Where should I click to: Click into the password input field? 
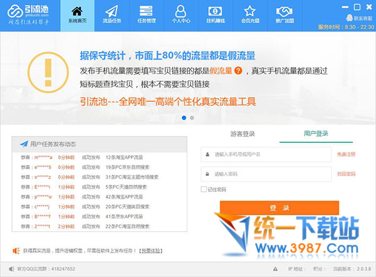tap(269, 174)
